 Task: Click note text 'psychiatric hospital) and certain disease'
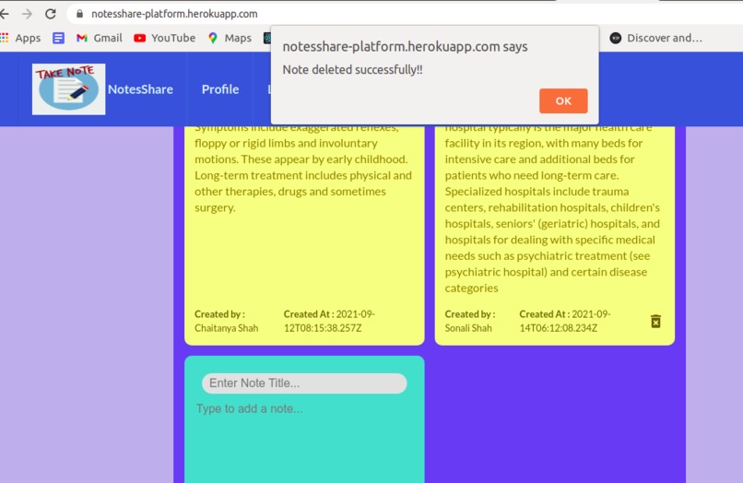point(546,272)
